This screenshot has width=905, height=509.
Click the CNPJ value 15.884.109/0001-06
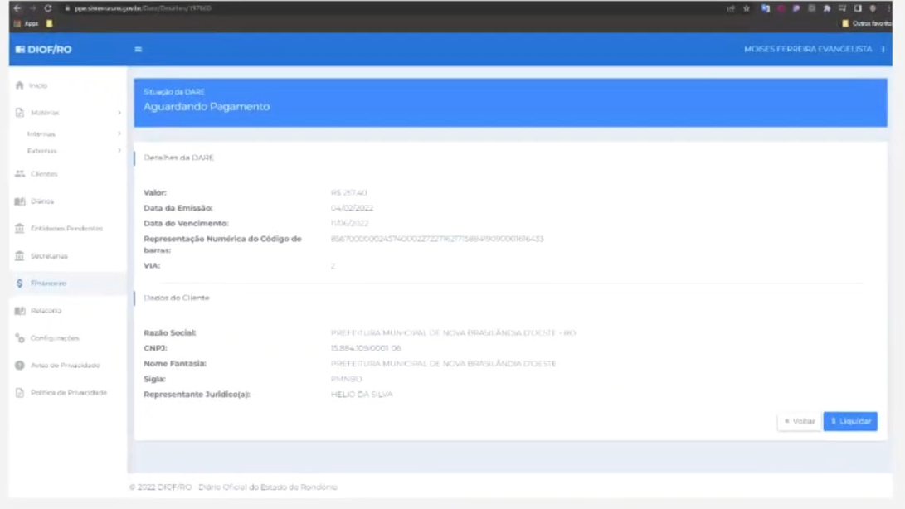pos(366,348)
